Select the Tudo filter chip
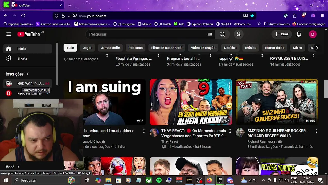The height and width of the screenshot is (185, 328). [70, 48]
